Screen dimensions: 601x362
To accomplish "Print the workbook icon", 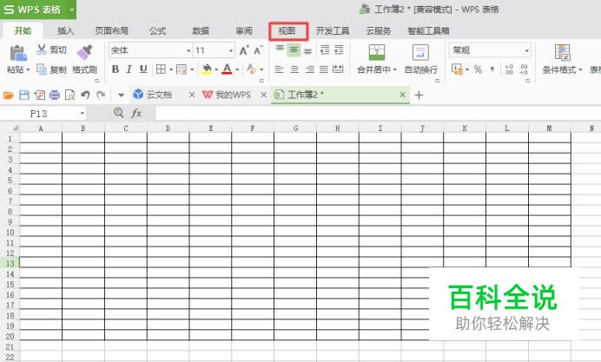I will (x=55, y=95).
